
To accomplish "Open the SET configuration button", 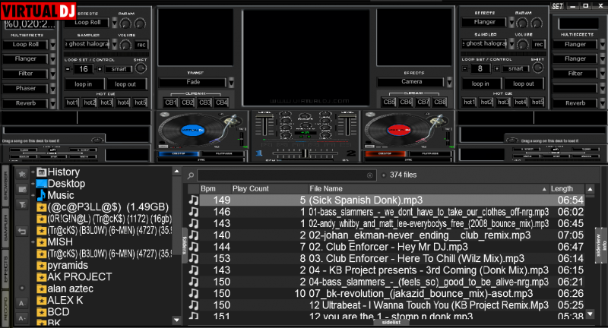I will click(557, 5).
